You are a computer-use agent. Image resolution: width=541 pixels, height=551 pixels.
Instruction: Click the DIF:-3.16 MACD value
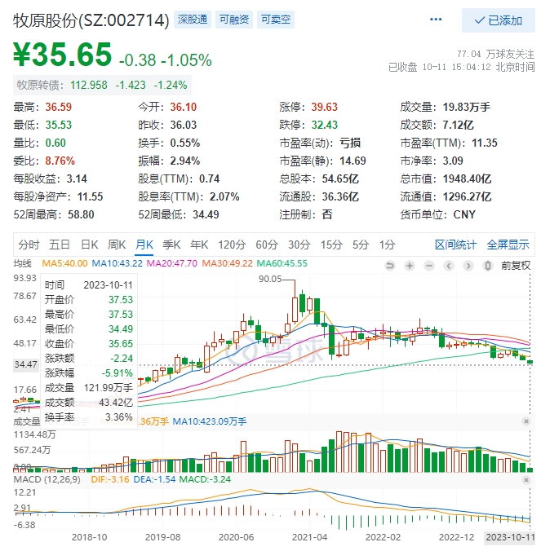(110, 479)
